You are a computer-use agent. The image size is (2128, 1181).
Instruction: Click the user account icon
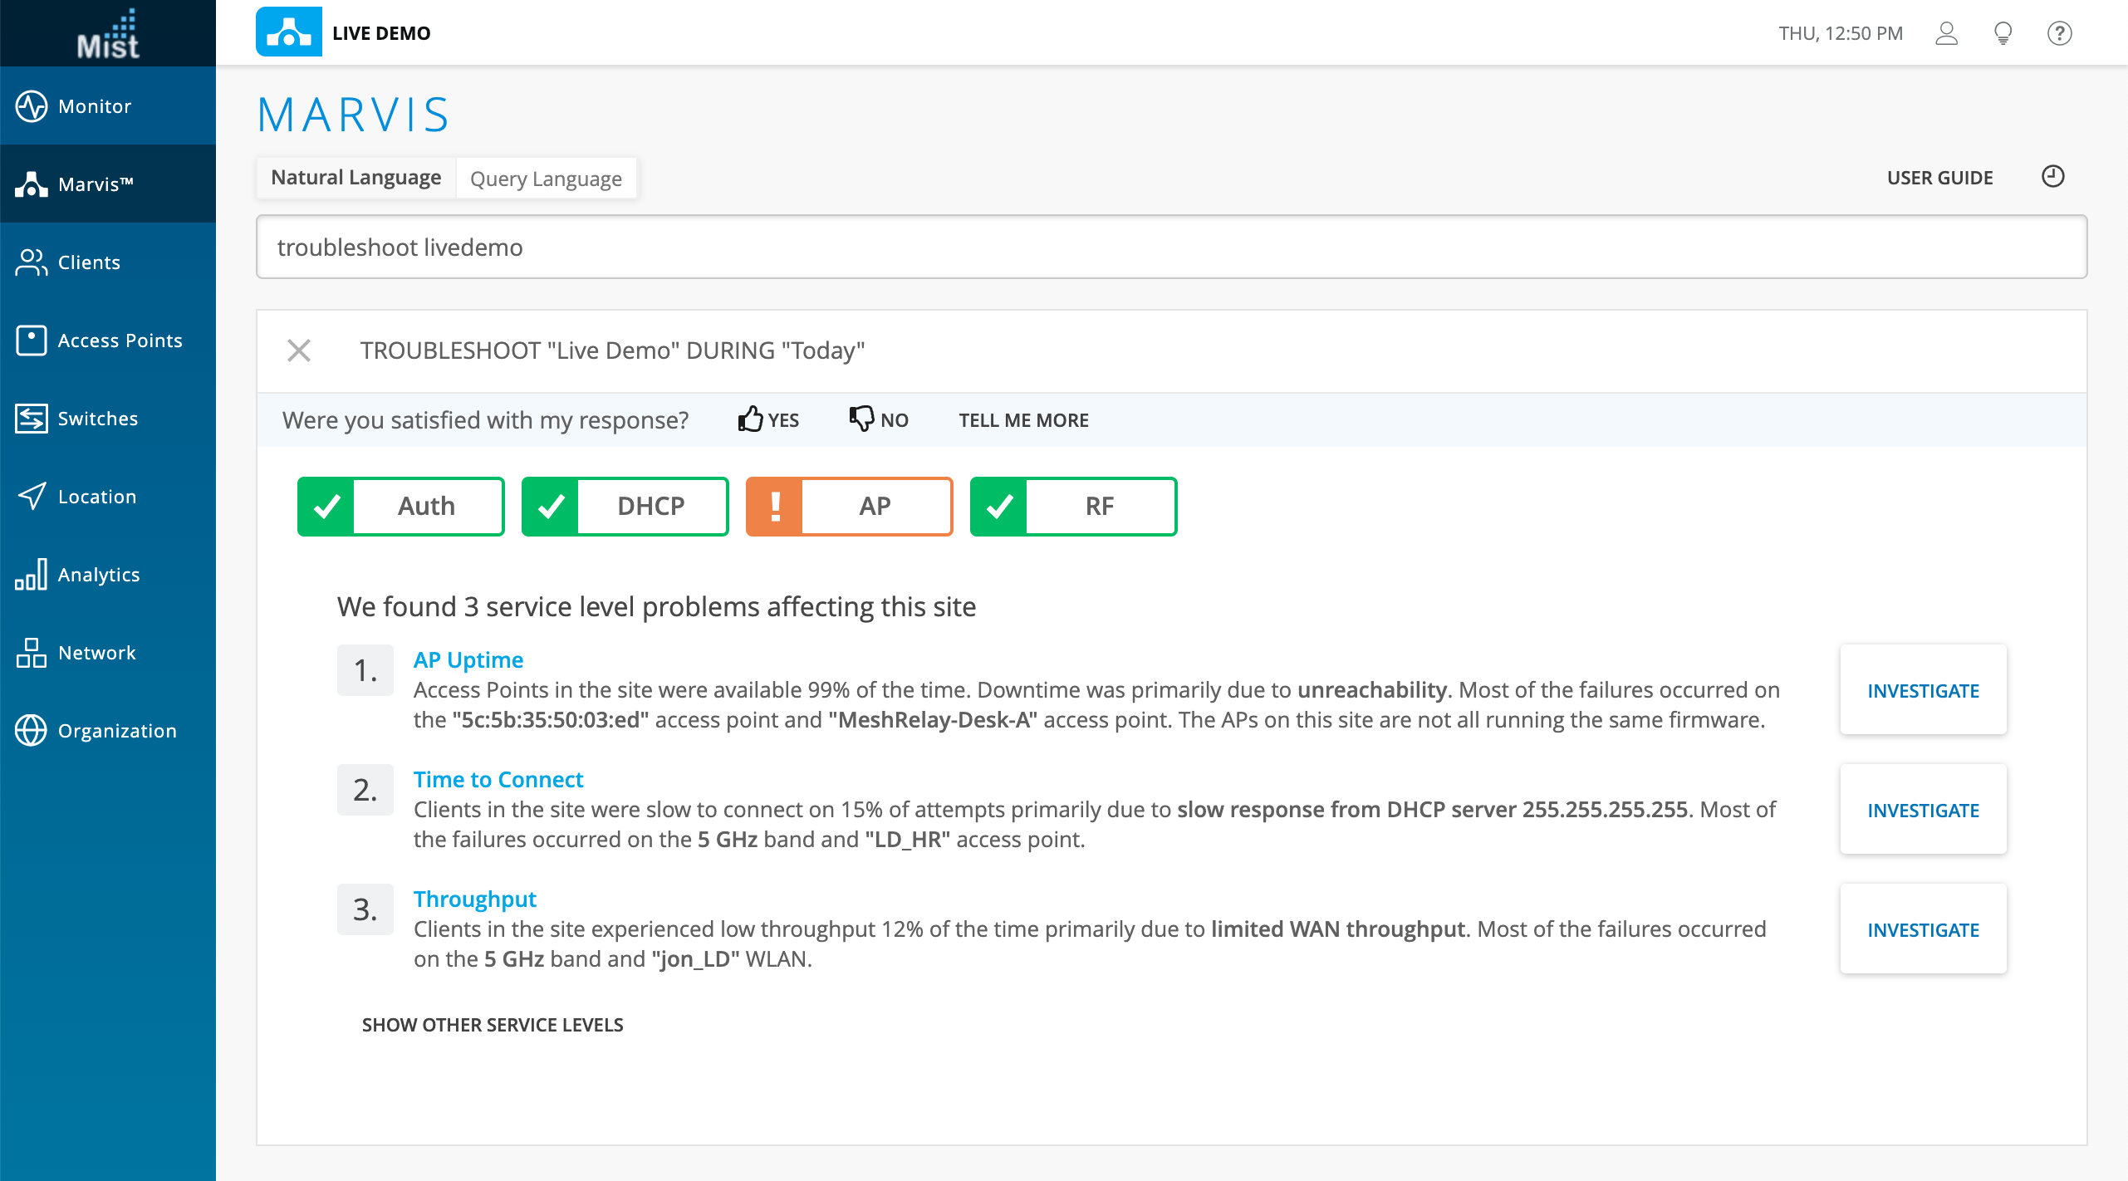coord(1946,33)
